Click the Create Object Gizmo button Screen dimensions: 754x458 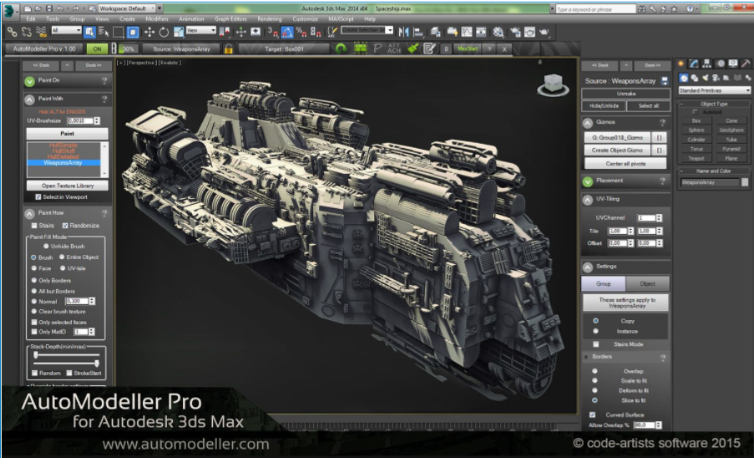[x=617, y=150]
